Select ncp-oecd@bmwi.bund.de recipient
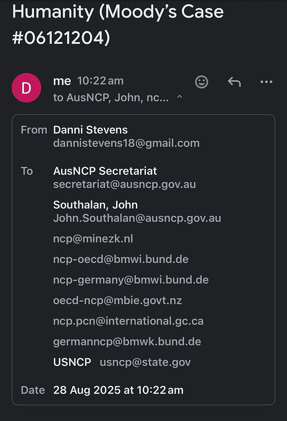Screen dimensions: 287x421 tap(120, 259)
